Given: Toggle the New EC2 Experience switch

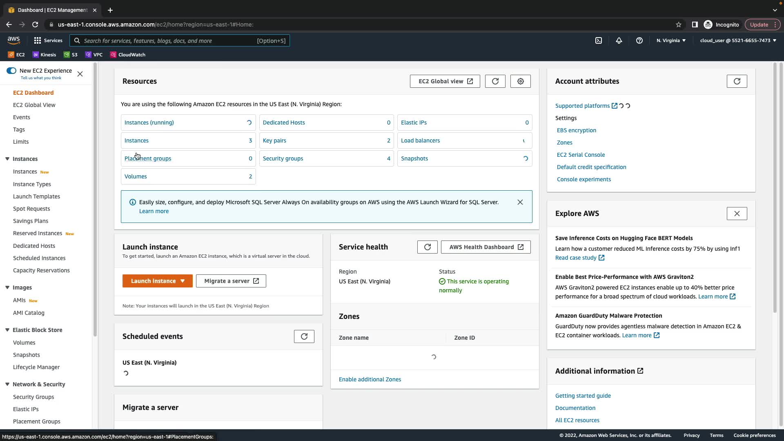Looking at the screenshot, I should pos(11,71).
